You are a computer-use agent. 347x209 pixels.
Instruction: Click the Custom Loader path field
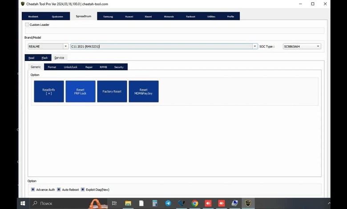point(174,31)
